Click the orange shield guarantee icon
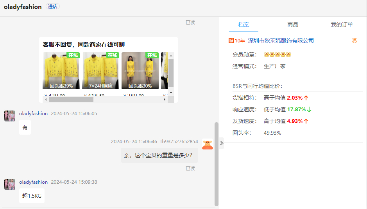 point(354,40)
